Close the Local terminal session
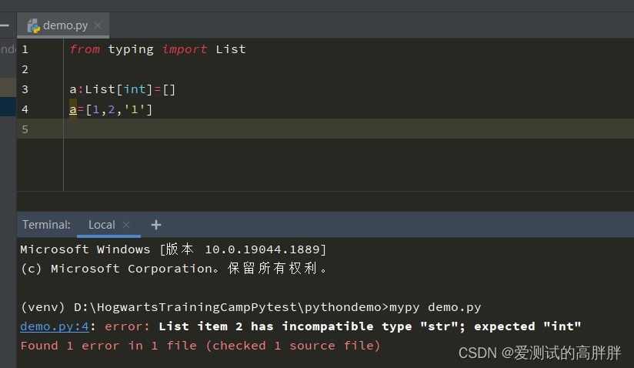Image resolution: width=634 pixels, height=368 pixels. click(126, 225)
